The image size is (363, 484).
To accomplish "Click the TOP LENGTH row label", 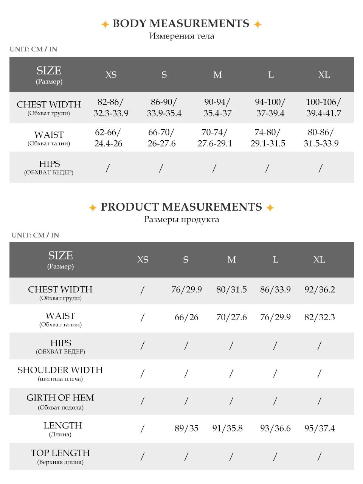I will (60, 453).
